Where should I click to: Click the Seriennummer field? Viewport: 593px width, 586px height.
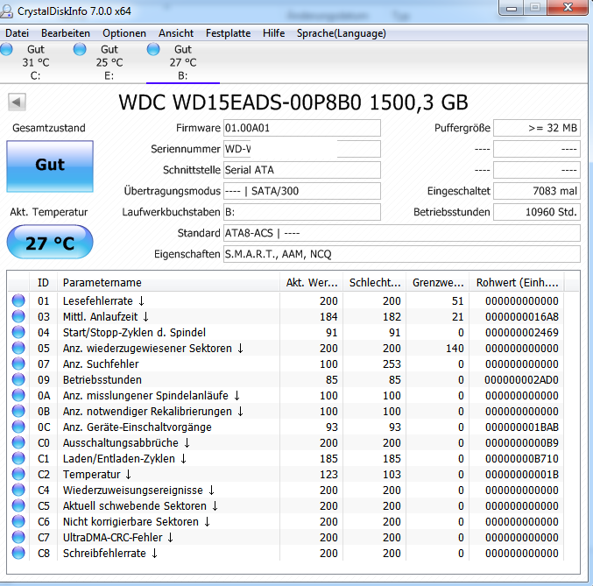302,149
